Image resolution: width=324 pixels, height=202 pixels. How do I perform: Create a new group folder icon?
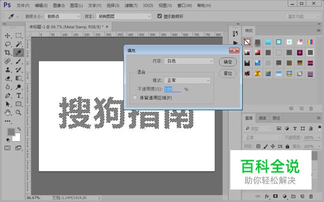click(x=293, y=196)
